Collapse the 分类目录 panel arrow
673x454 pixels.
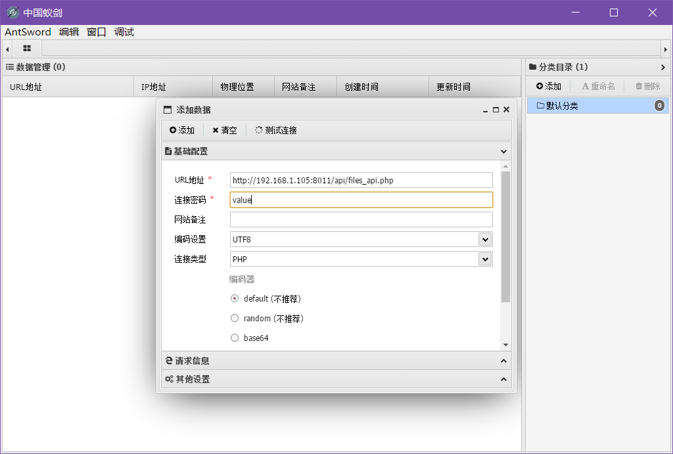(662, 68)
